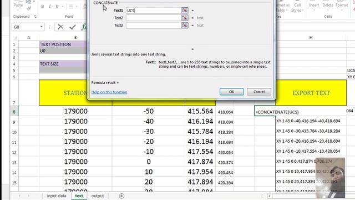
Task: Open the Underline style dropdown arrow
Action: 63,6
